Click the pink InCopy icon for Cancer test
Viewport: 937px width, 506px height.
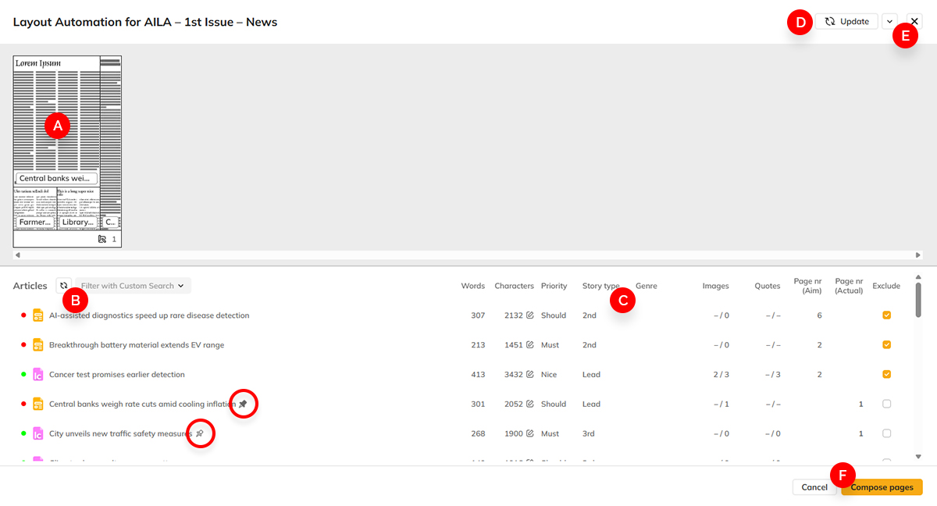click(37, 375)
